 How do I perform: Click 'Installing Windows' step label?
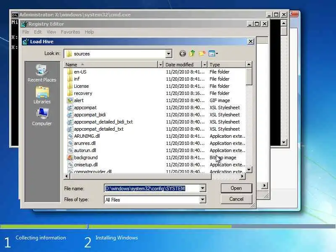[x=117, y=238]
